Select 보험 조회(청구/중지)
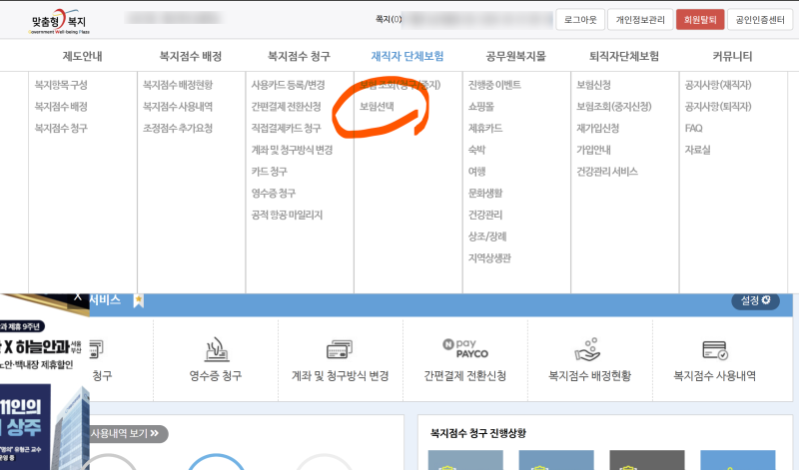This screenshot has height=470, width=799. tap(400, 85)
